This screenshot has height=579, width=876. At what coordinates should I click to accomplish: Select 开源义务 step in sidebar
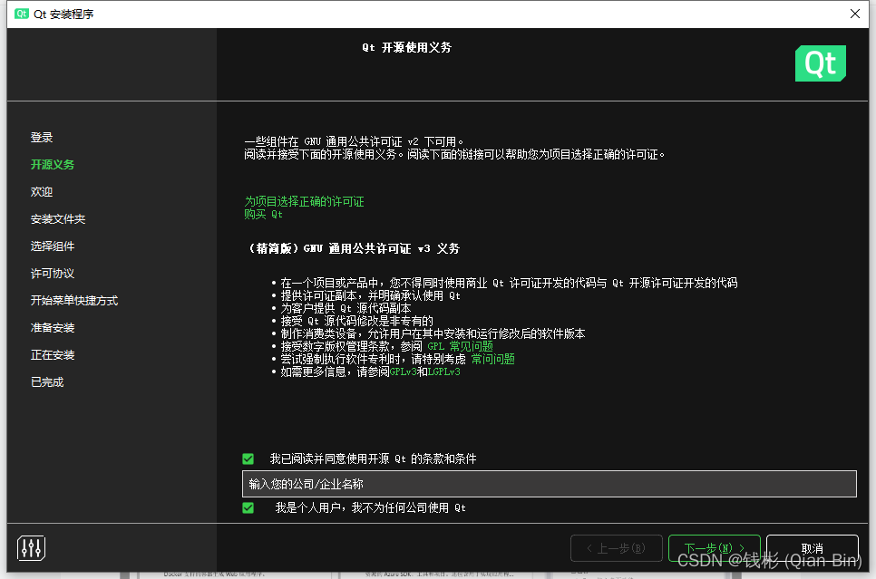[x=53, y=165]
